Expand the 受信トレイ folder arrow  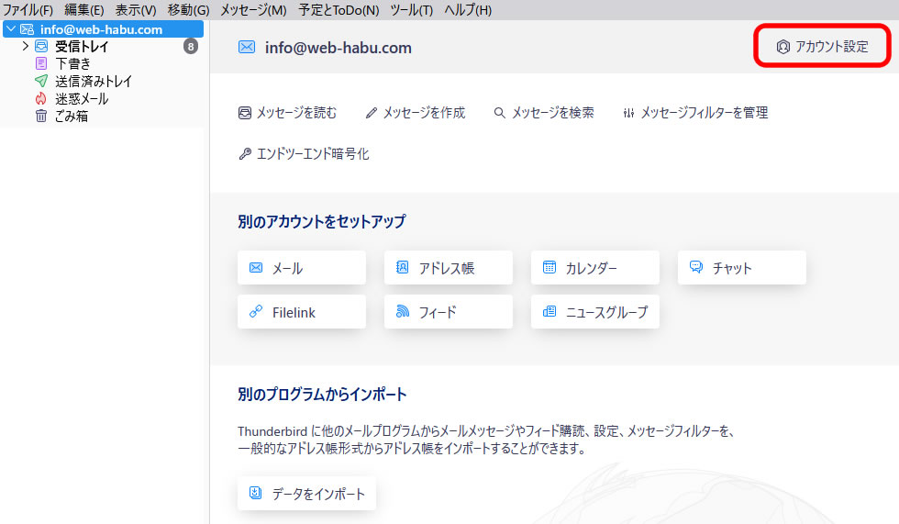click(25, 46)
